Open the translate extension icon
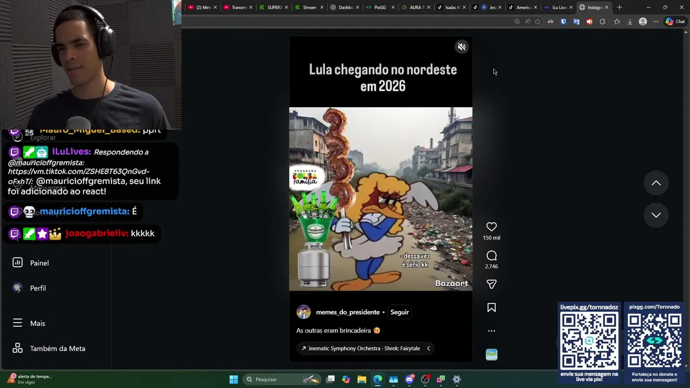The height and width of the screenshot is (388, 690). [576, 22]
